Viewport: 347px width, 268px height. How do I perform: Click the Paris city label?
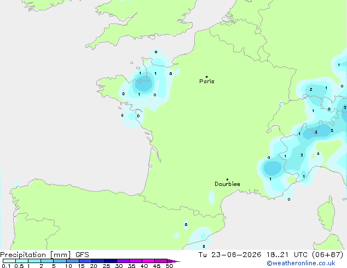pyautogui.click(x=207, y=81)
